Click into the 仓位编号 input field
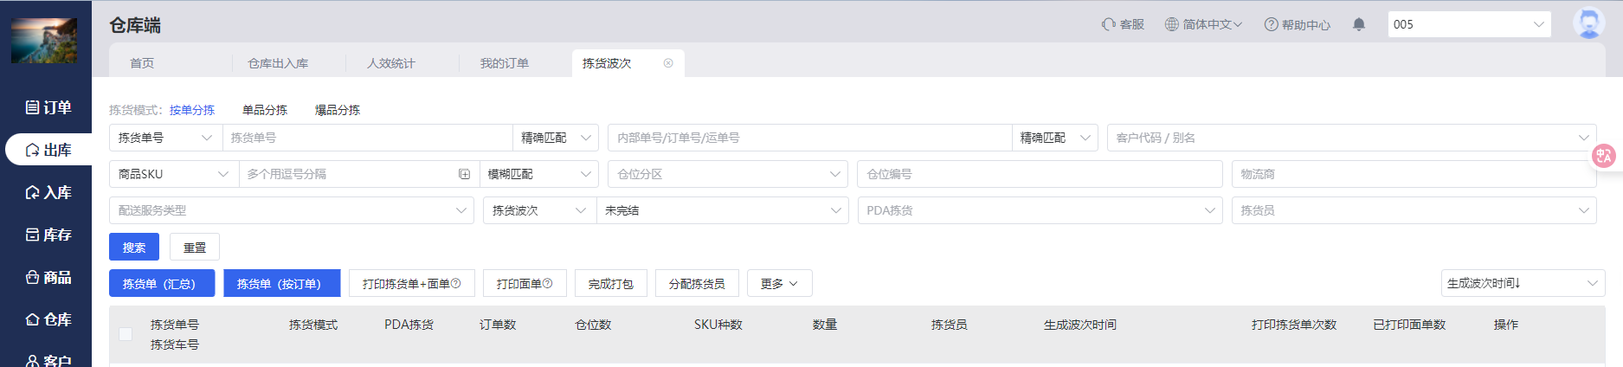 pyautogui.click(x=1039, y=174)
